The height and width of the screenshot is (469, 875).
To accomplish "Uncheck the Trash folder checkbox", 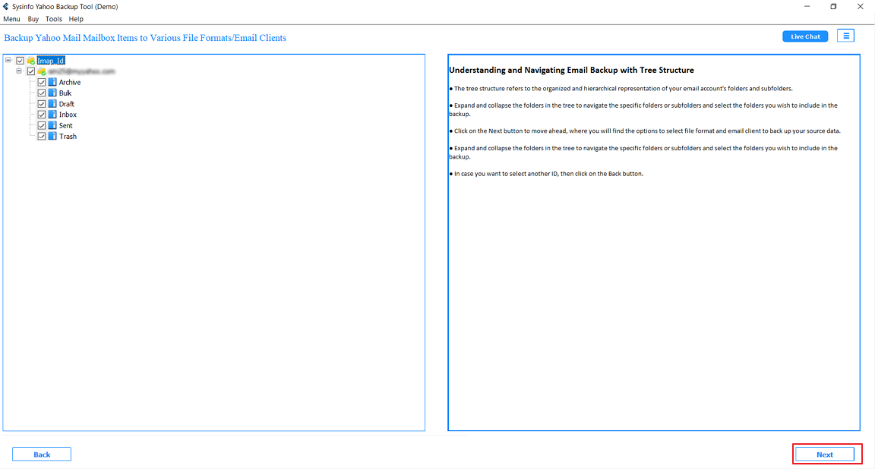I will (42, 136).
